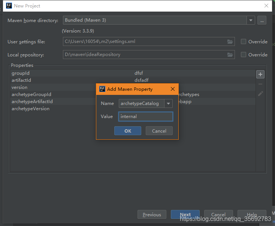
Task: Click the Previous button
Action: pos(152,214)
